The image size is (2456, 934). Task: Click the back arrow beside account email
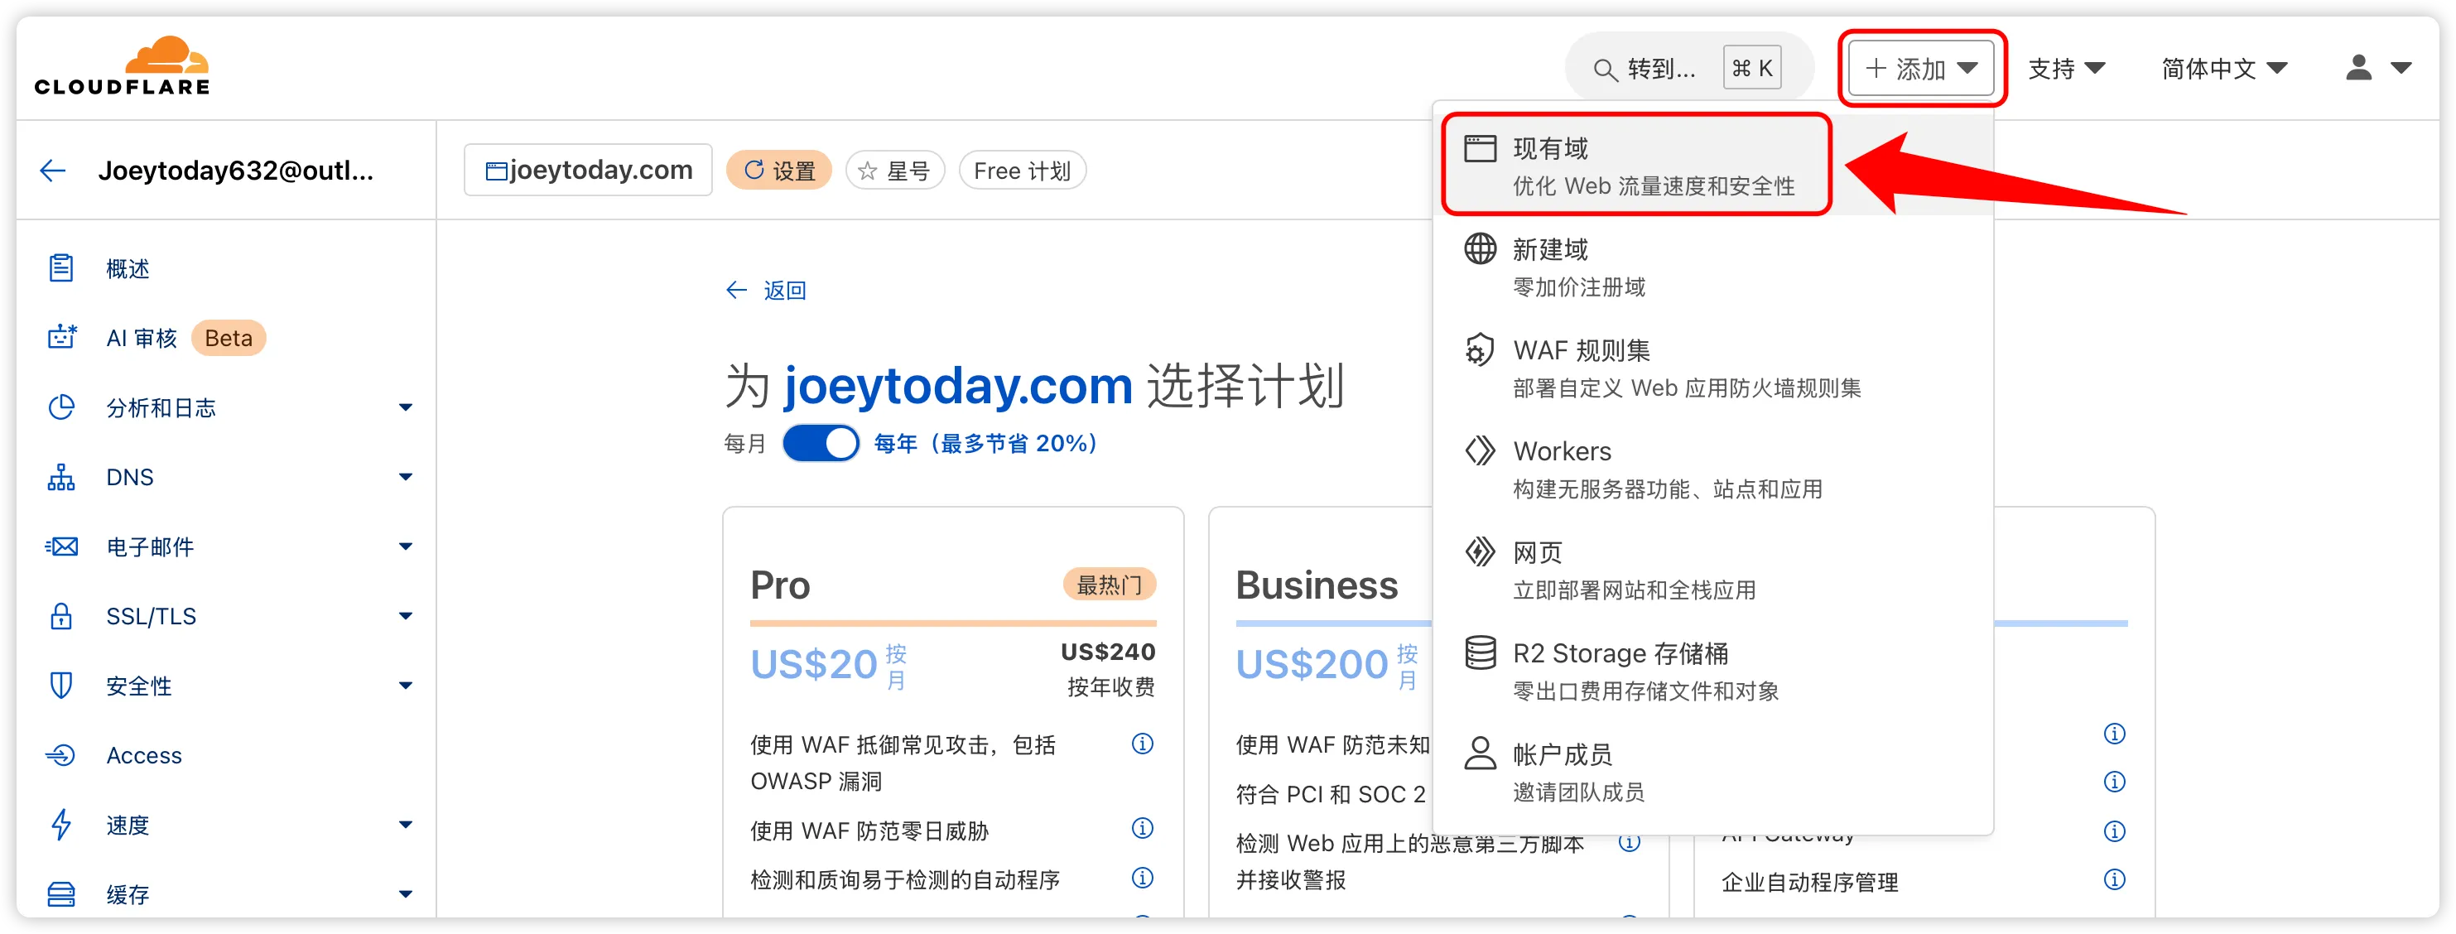[x=52, y=171]
